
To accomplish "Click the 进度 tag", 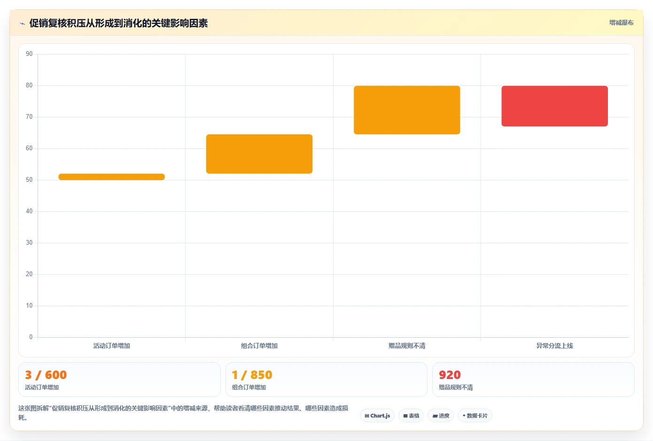I will [x=441, y=416].
